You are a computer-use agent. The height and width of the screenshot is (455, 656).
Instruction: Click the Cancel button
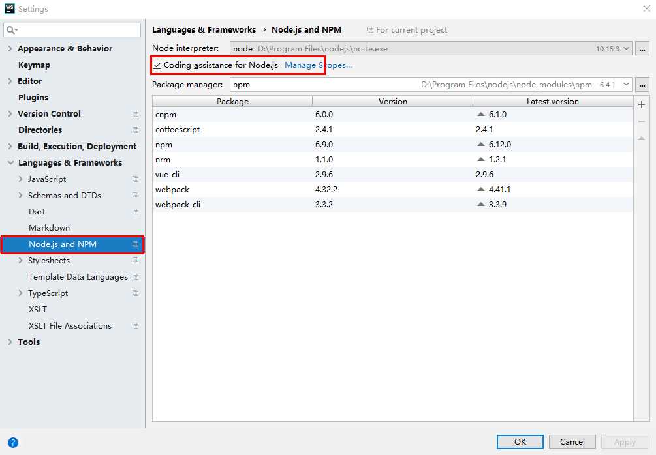[x=572, y=441]
